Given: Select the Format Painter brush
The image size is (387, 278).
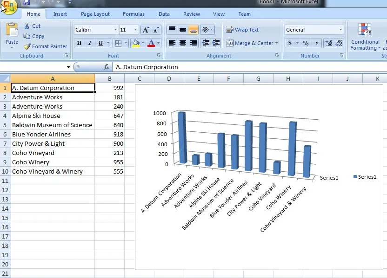Looking at the screenshot, I should click(x=27, y=46).
